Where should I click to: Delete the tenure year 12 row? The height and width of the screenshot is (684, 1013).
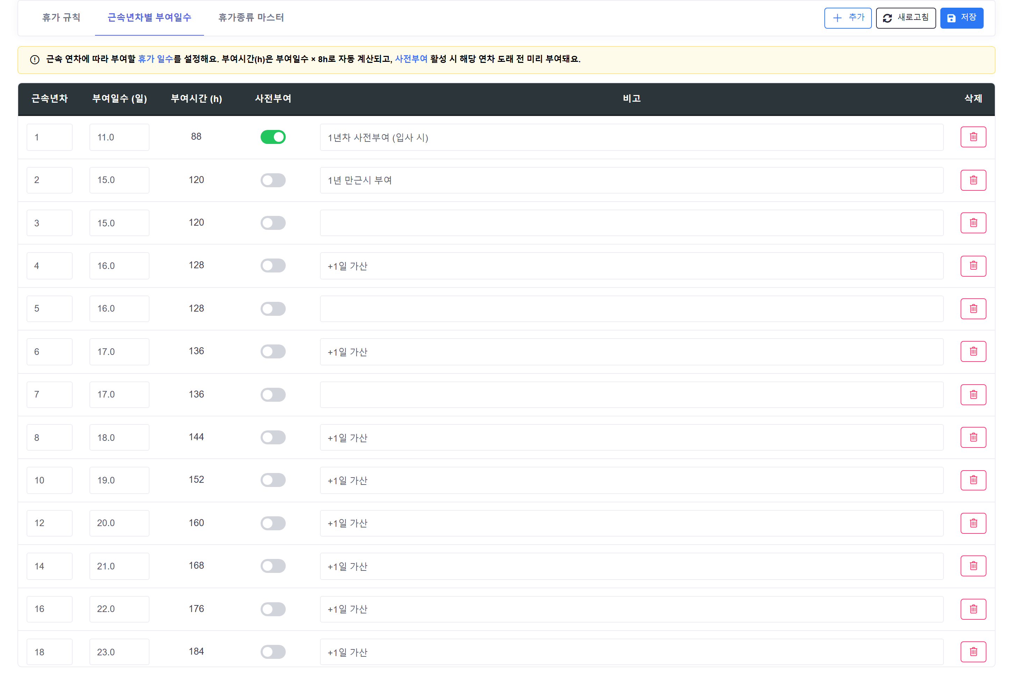[x=973, y=523]
